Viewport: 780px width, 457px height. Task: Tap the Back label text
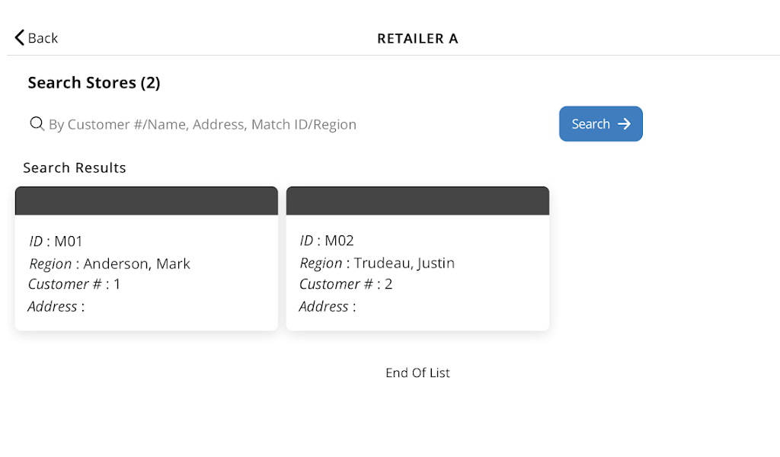[x=43, y=38]
